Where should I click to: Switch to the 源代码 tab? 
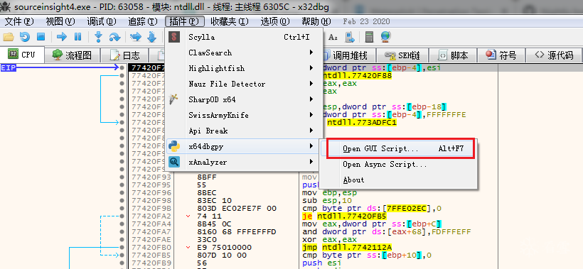[554, 55]
